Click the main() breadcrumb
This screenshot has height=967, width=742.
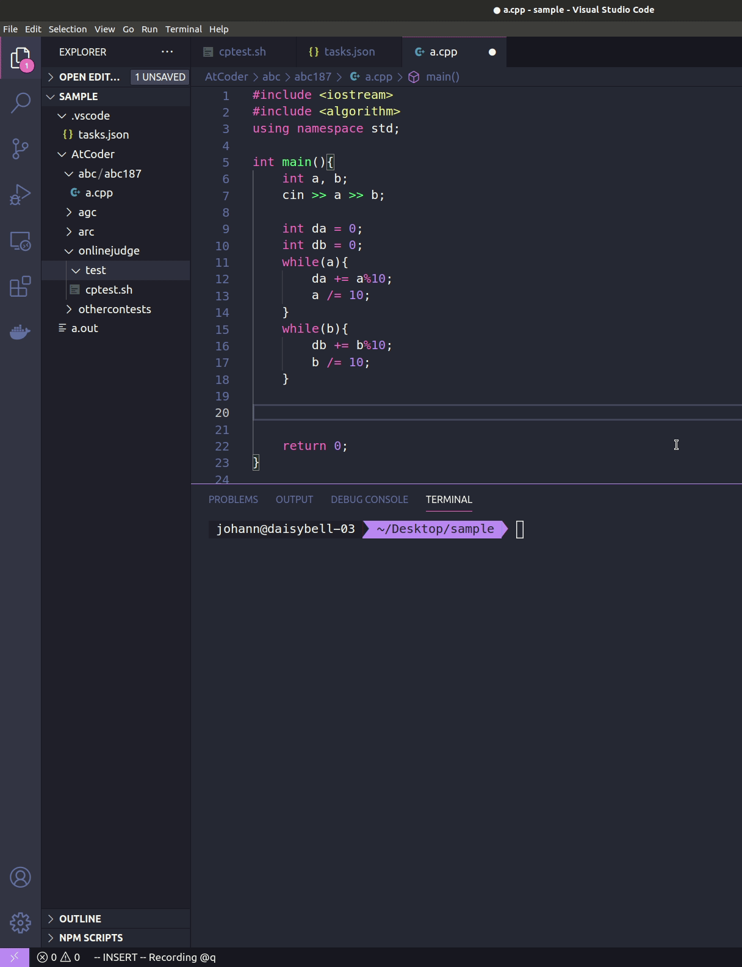[x=442, y=77]
